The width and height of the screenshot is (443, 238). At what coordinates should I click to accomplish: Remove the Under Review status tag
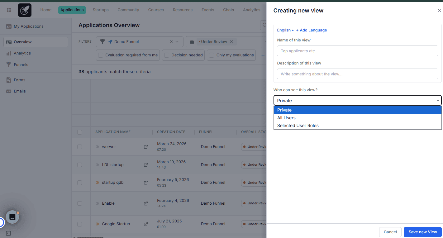[231, 42]
